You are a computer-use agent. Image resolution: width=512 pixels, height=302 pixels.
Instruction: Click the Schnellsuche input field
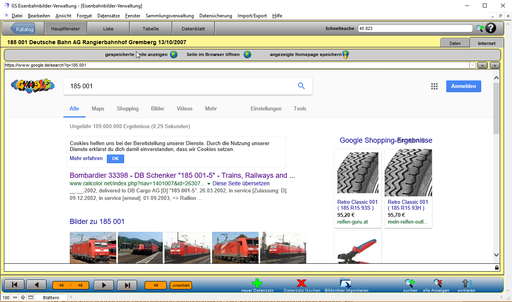click(415, 28)
